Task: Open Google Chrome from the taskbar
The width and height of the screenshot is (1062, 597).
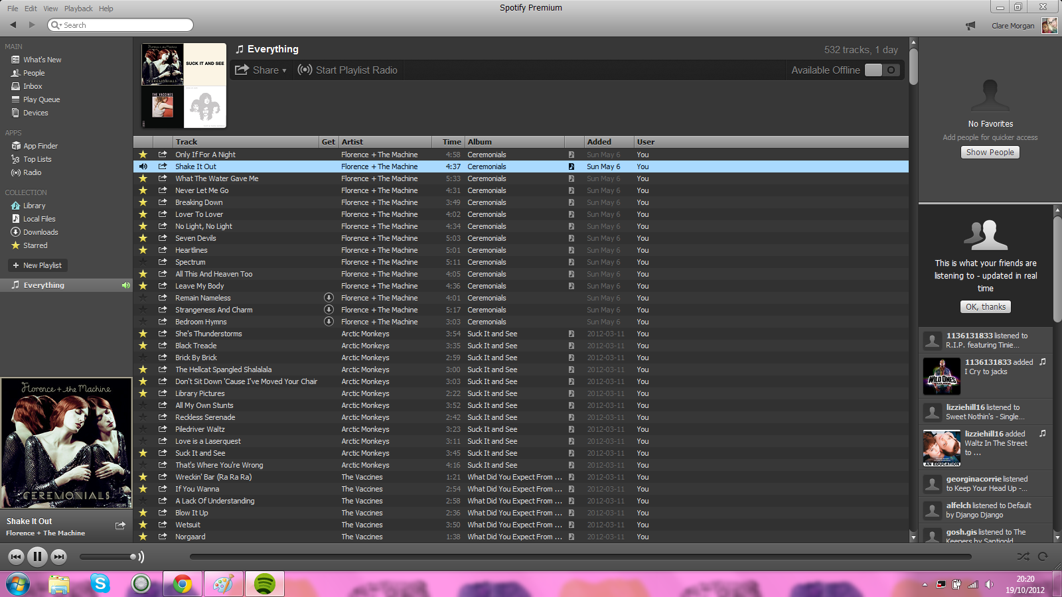Action: [x=182, y=584]
